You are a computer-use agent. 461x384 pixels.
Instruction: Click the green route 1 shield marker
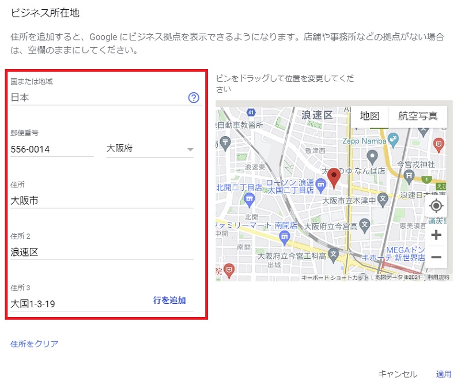pos(426,179)
